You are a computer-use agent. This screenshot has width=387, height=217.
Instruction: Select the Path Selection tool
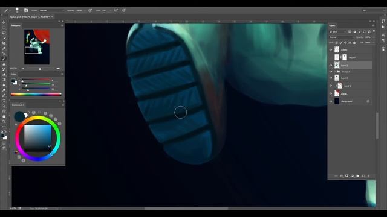point(4,106)
